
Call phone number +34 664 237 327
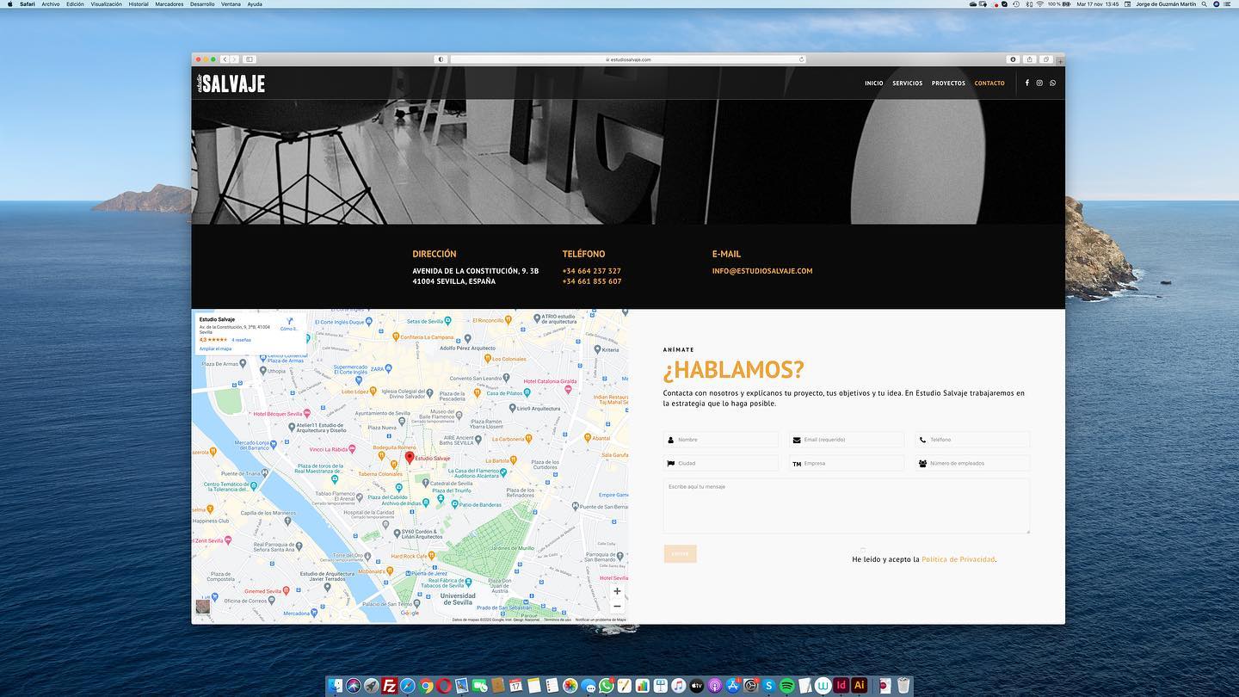click(x=592, y=271)
